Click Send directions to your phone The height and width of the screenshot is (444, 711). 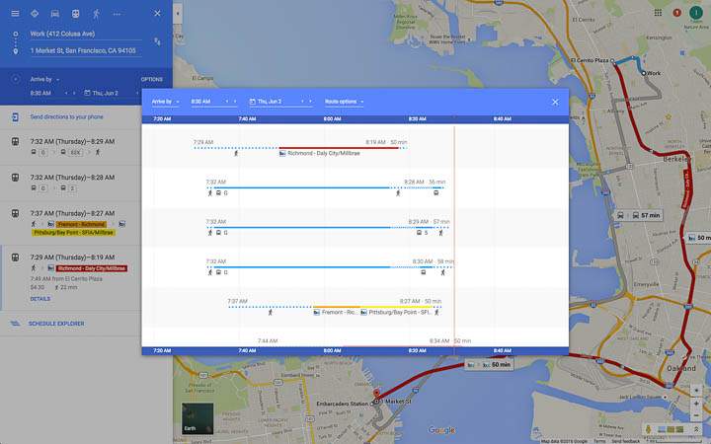[x=67, y=116]
